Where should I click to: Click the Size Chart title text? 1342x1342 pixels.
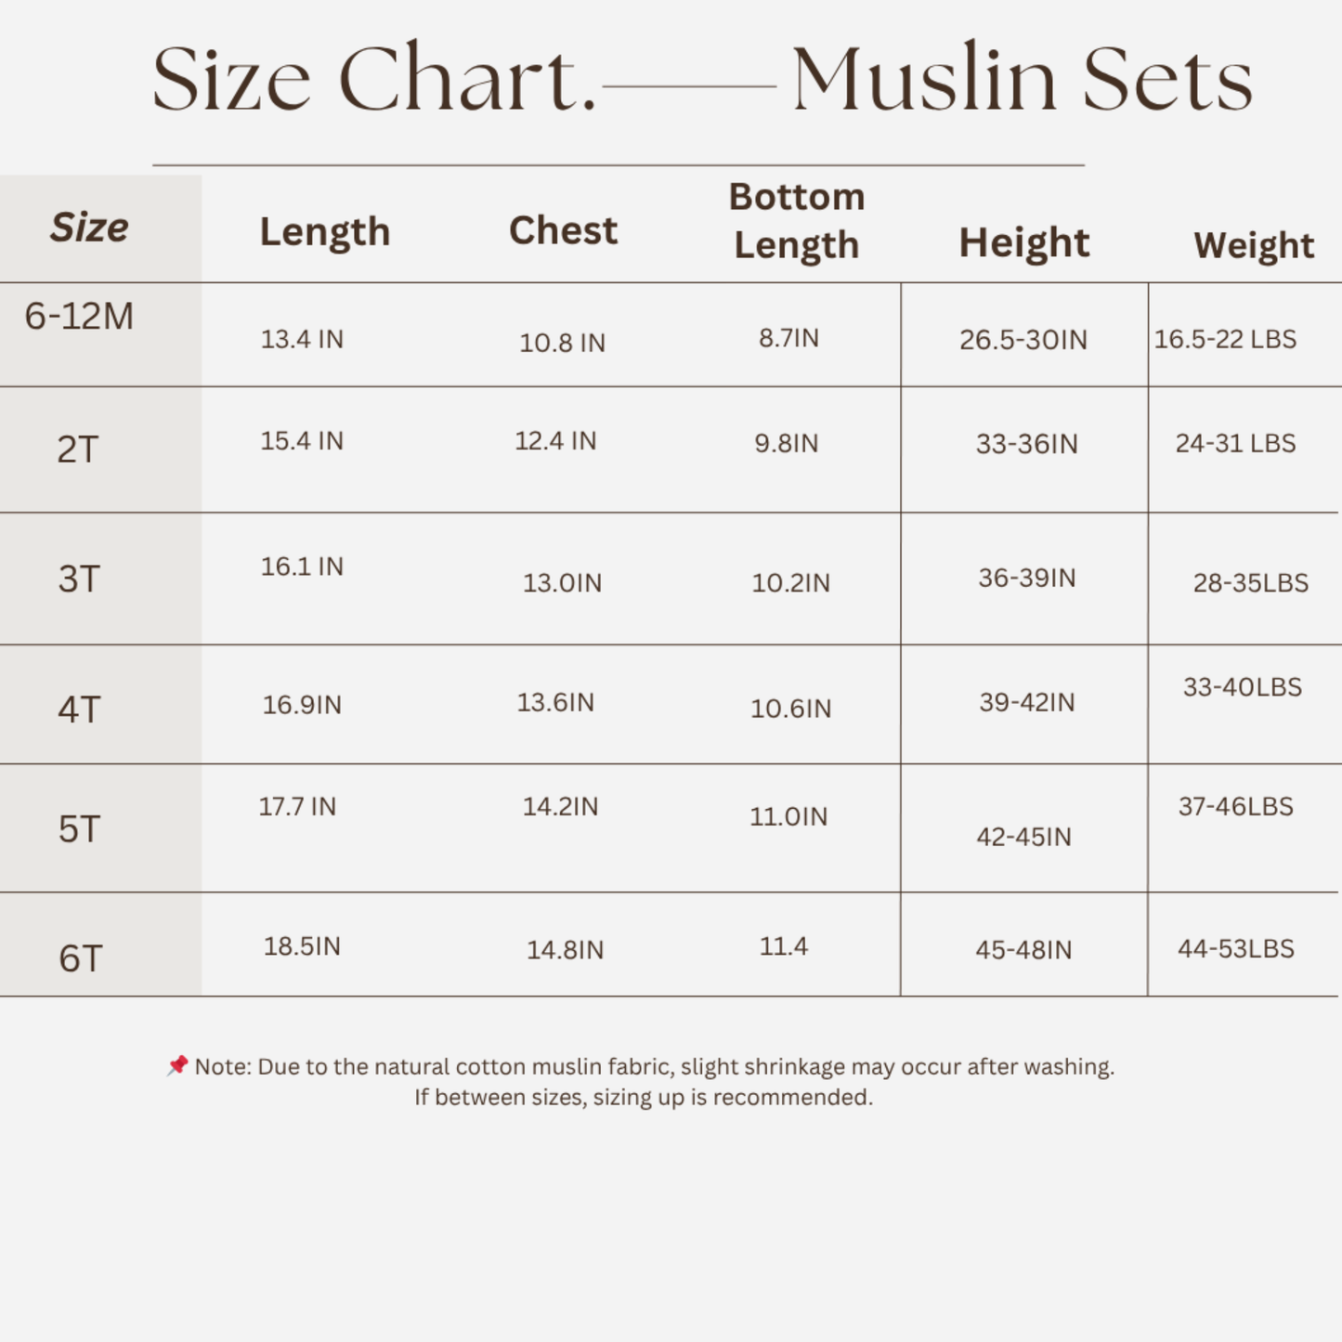pyautogui.click(x=374, y=80)
